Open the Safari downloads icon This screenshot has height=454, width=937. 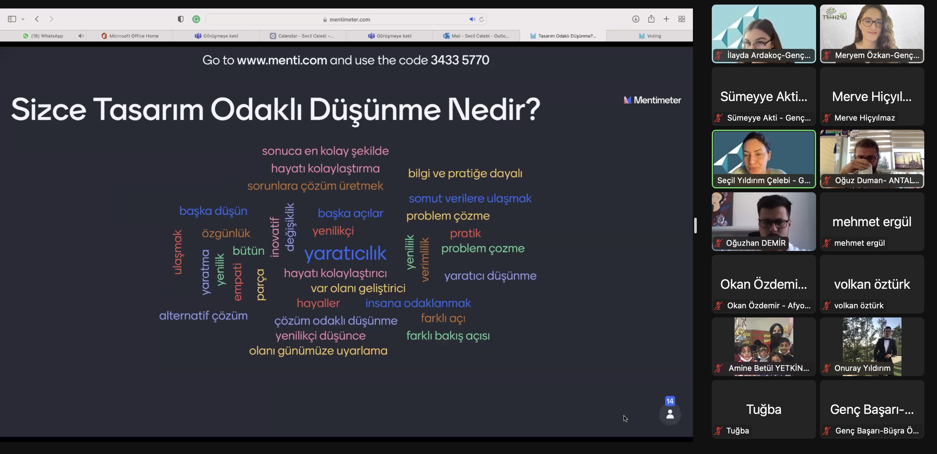636,19
